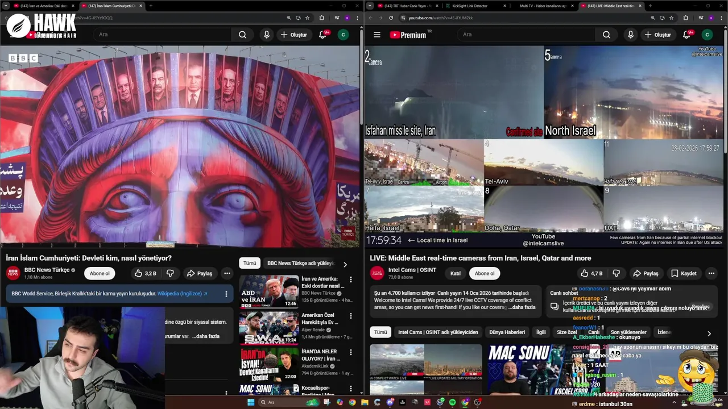Select 'Intel Cams | OSINT adlı yükleyiciden' chip
The height and width of the screenshot is (409, 728).
coord(438,332)
